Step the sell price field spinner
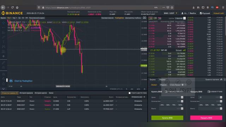Image resolution: width=226 pixels, height=127 pixels. point(221,97)
